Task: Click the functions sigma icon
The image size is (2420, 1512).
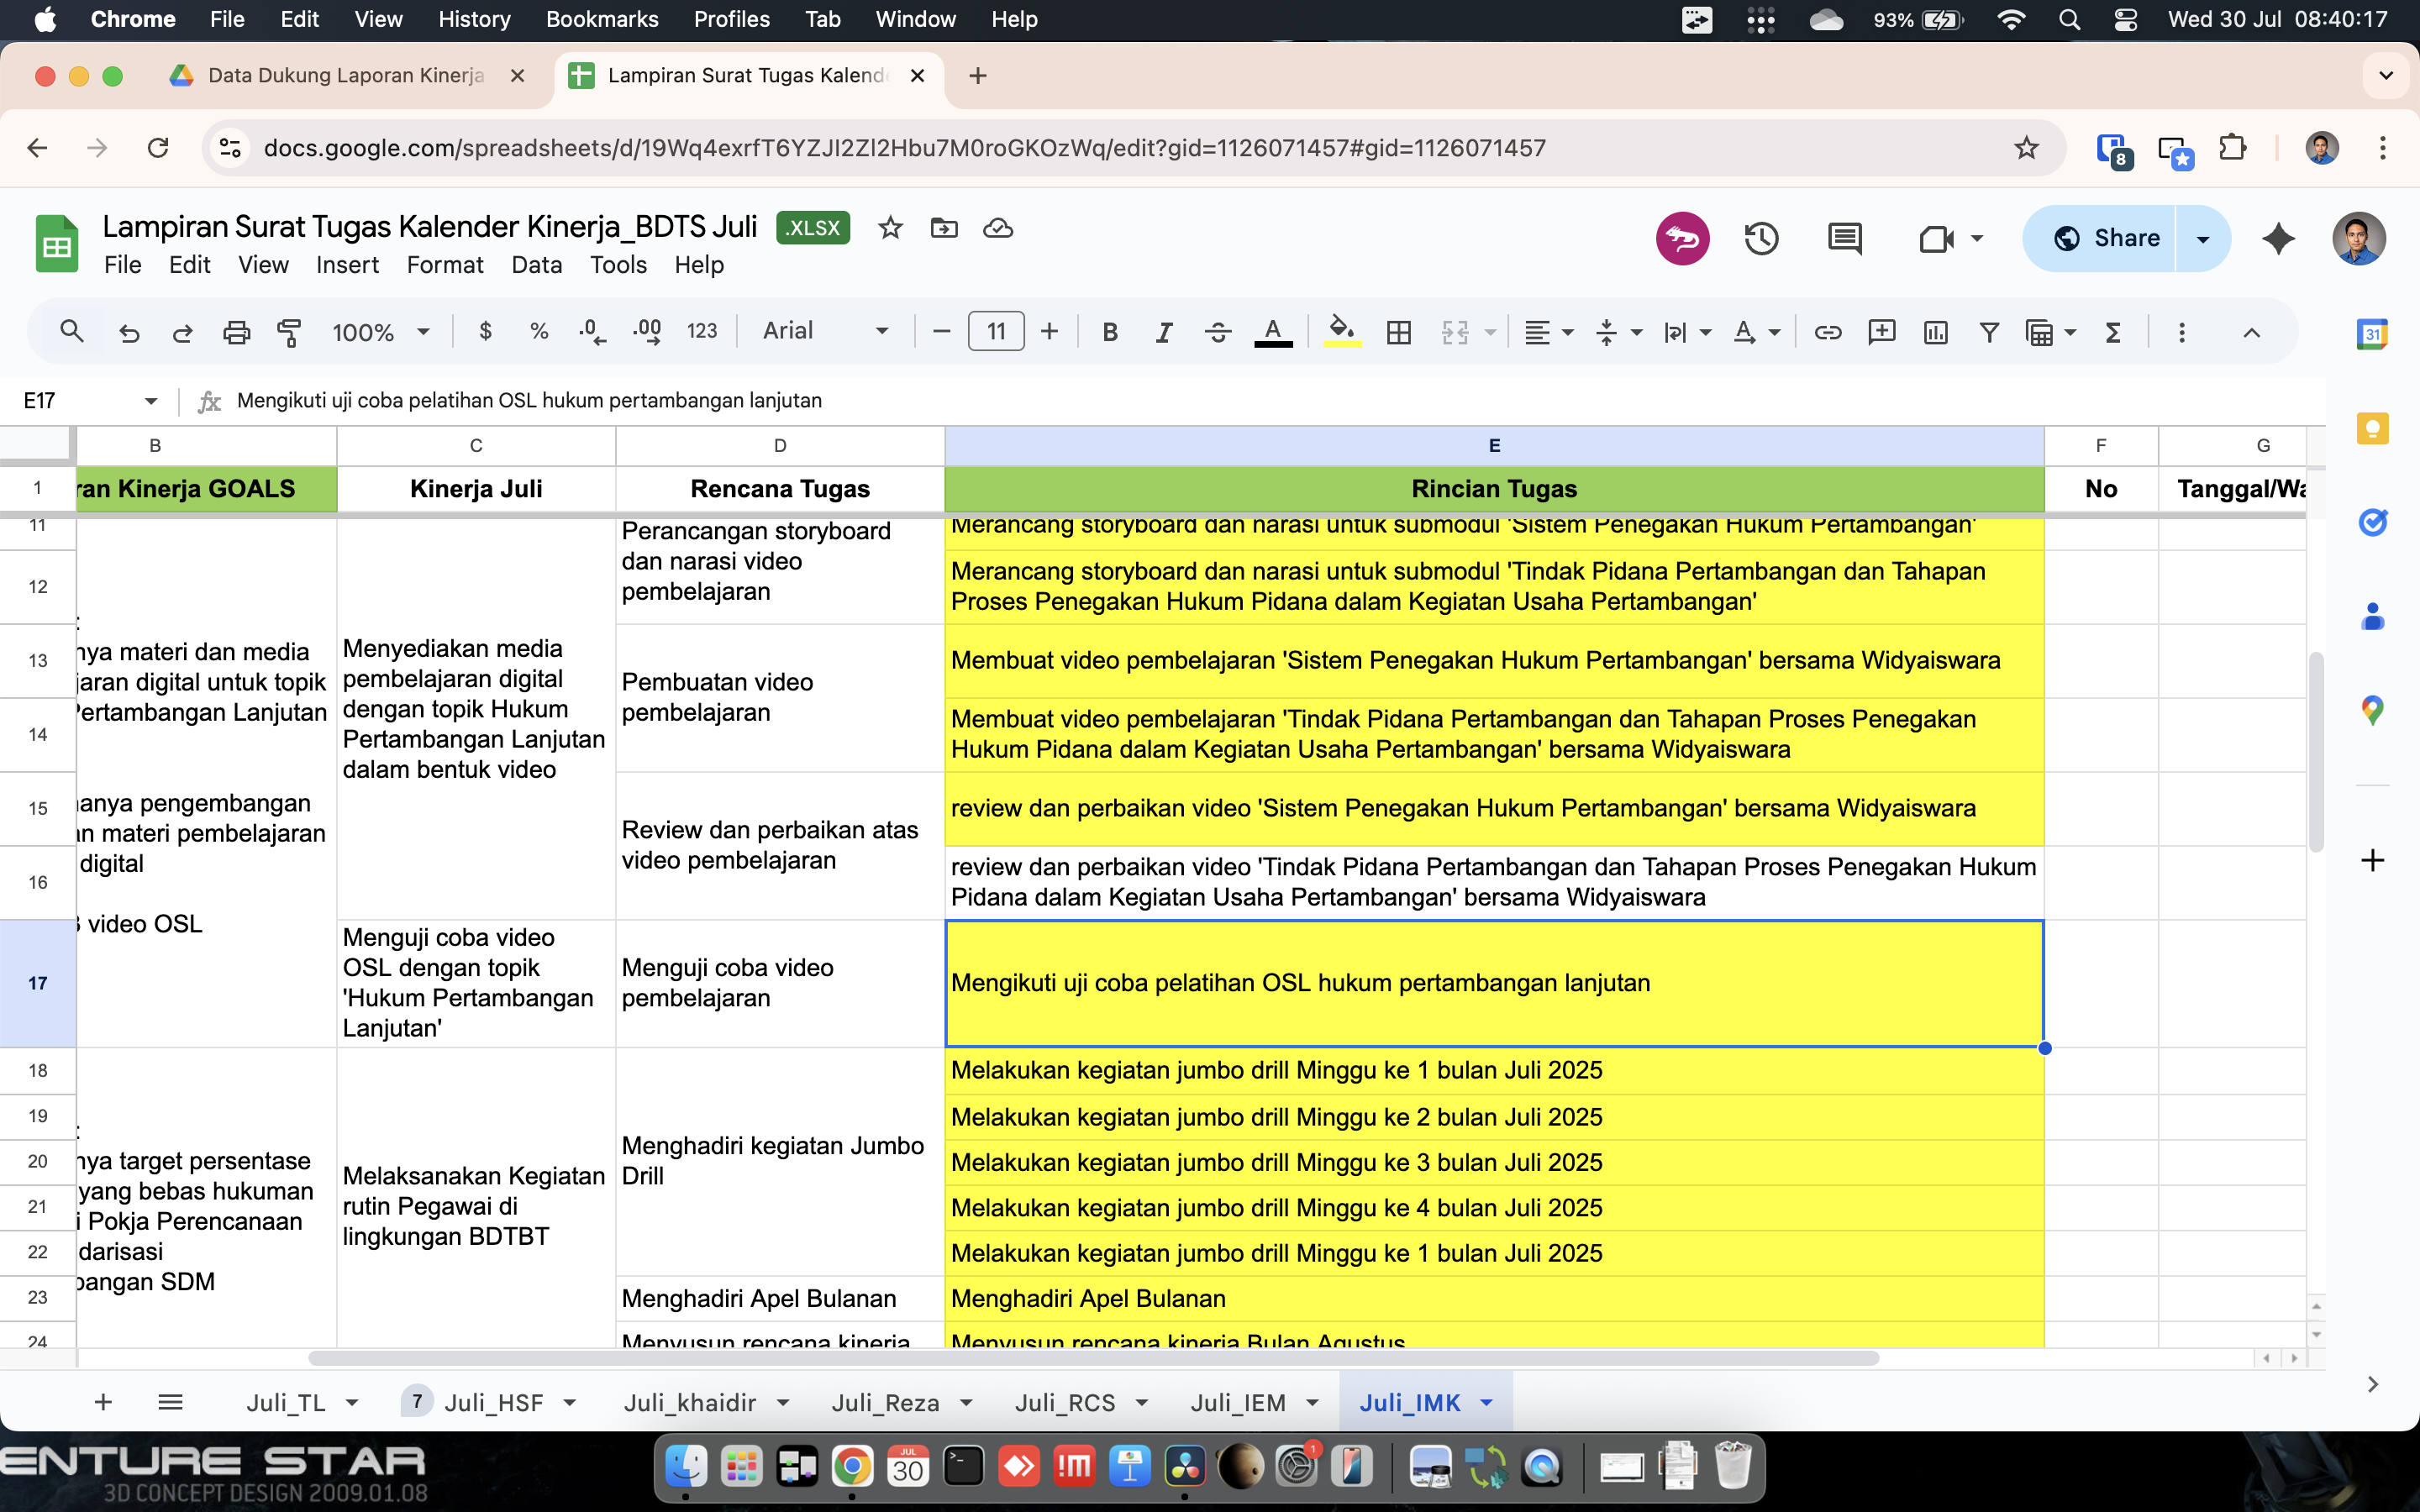Action: tap(2113, 332)
